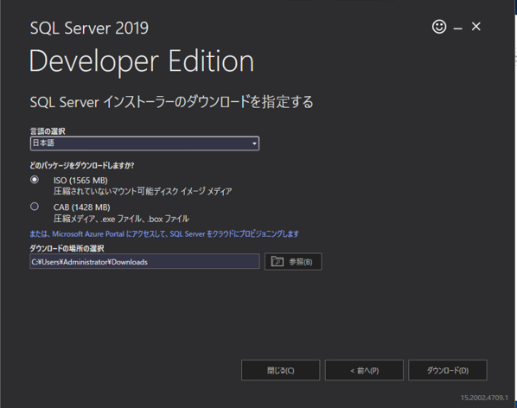Viewport: 517px width, 408px height.
Task: Close the installer with the X icon
Action: [476, 27]
